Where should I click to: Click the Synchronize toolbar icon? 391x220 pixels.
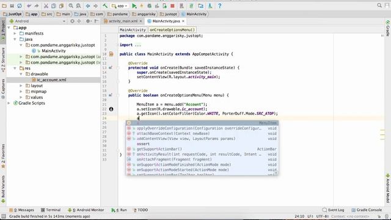(20, 5)
